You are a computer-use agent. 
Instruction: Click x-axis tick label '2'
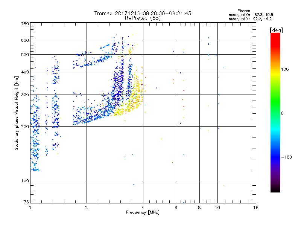pyautogui.click(x=87, y=208)
